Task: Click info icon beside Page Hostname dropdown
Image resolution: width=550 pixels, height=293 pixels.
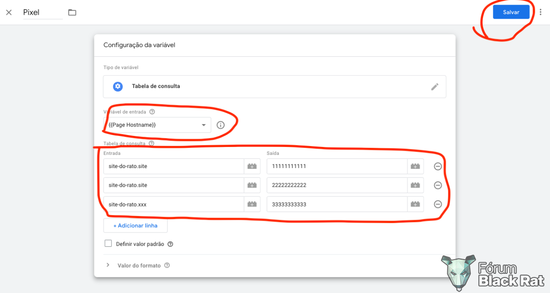Action: (220, 125)
